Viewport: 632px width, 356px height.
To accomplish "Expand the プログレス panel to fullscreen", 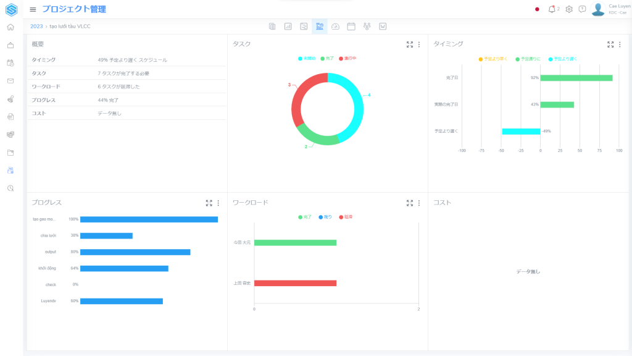I will 209,203.
